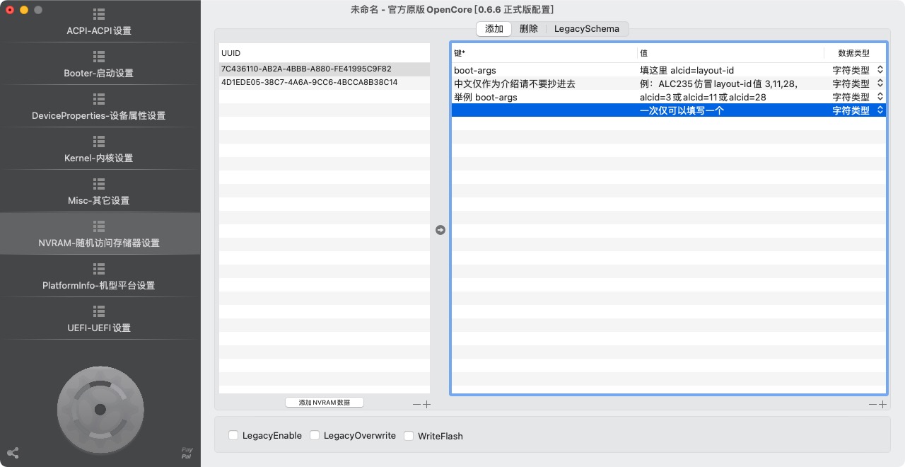The width and height of the screenshot is (905, 467).
Task: Switch to the LegacySchema tab
Action: coord(587,29)
